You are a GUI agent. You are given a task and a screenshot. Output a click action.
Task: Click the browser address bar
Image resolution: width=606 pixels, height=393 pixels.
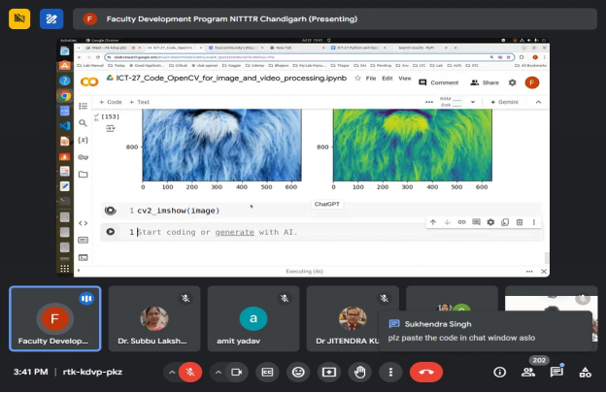[x=309, y=57]
